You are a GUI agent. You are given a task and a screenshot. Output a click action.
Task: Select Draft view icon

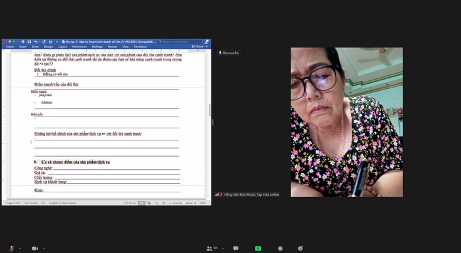point(164,204)
